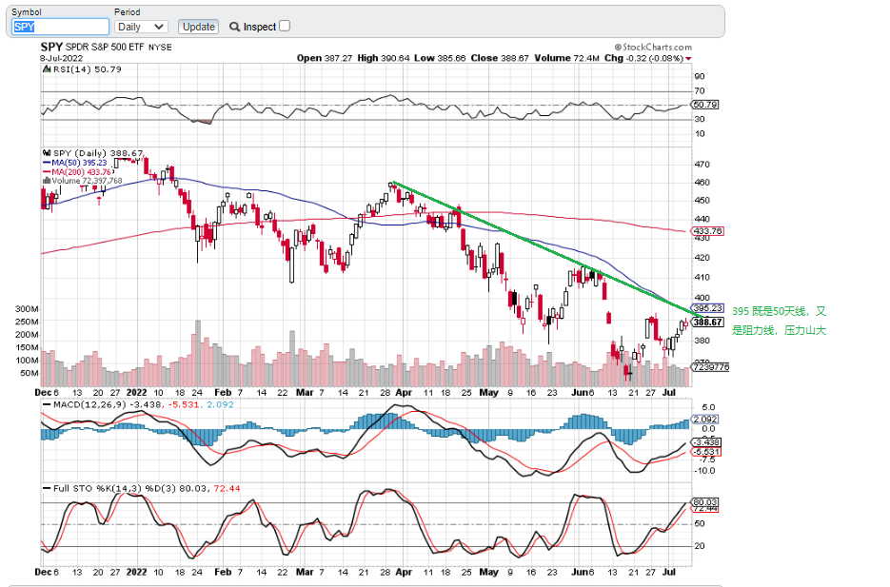Click the red MA(200) 433.76 legend line

(x=46, y=171)
